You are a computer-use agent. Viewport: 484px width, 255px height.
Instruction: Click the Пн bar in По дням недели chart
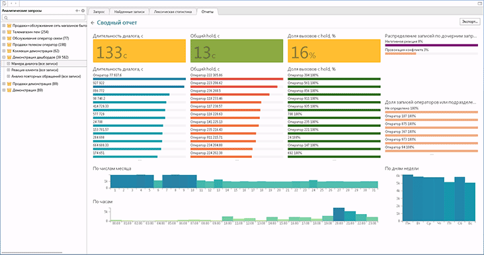[408, 198]
